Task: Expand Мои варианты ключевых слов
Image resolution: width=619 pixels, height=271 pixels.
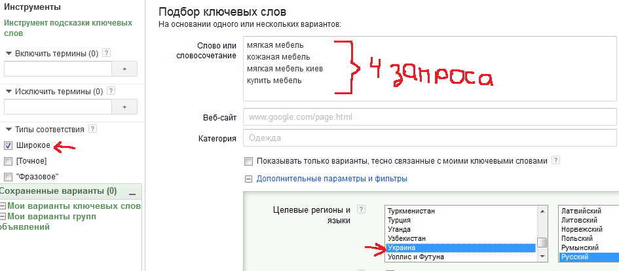Action: (x=3, y=206)
